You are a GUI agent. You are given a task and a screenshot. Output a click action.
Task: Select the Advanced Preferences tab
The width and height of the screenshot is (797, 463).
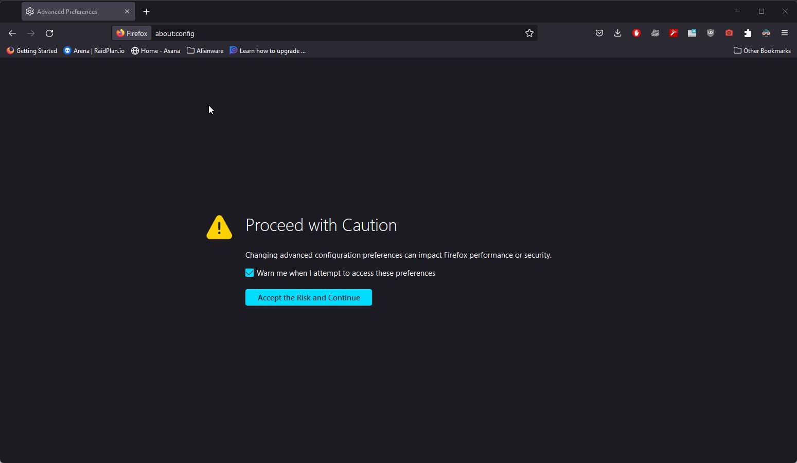(x=78, y=11)
